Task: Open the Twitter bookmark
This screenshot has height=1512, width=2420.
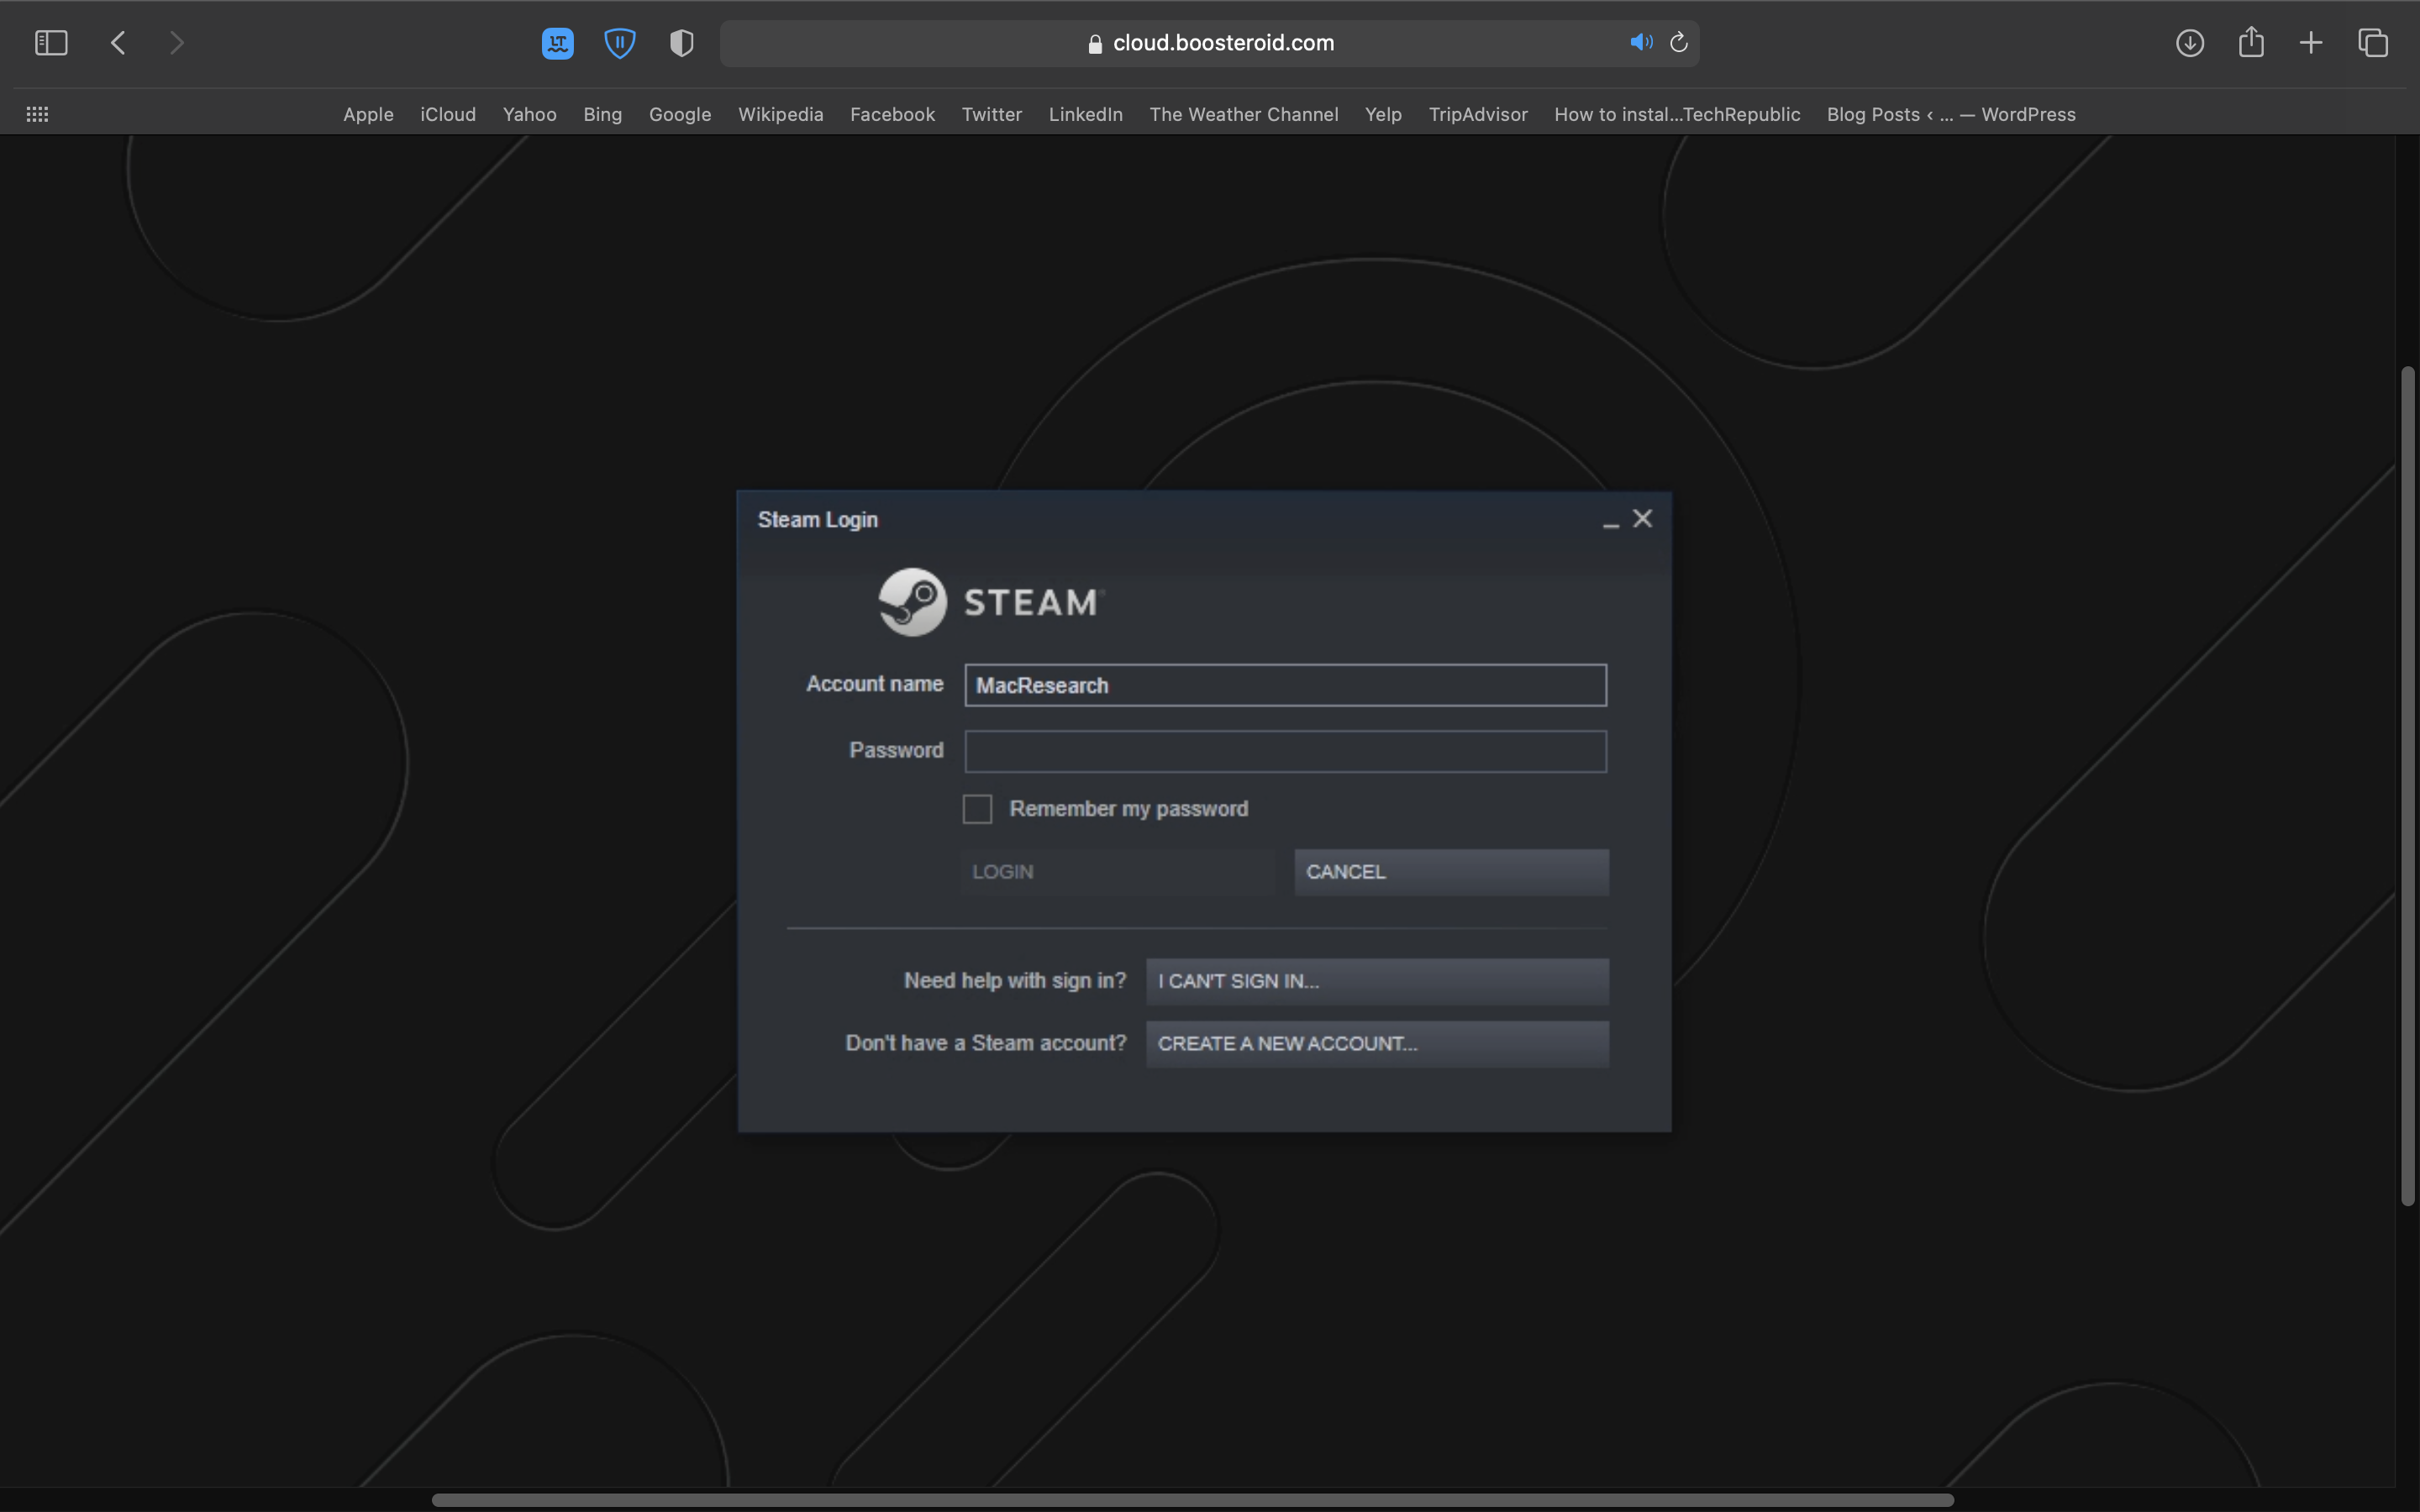Action: point(992,114)
